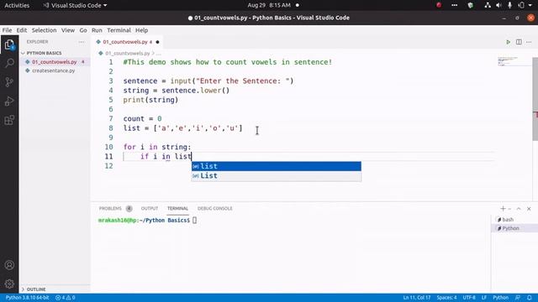Open createsentance.py in the Explorer
The image size is (538, 302).
(53, 70)
